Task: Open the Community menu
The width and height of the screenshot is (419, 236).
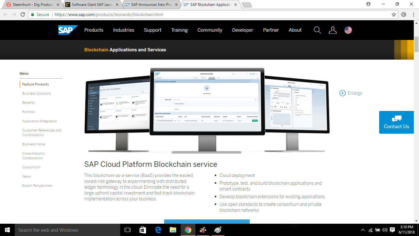Action: [x=210, y=30]
